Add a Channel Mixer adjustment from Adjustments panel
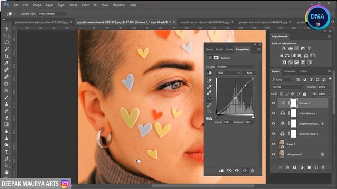The image size is (337, 189). point(306,56)
